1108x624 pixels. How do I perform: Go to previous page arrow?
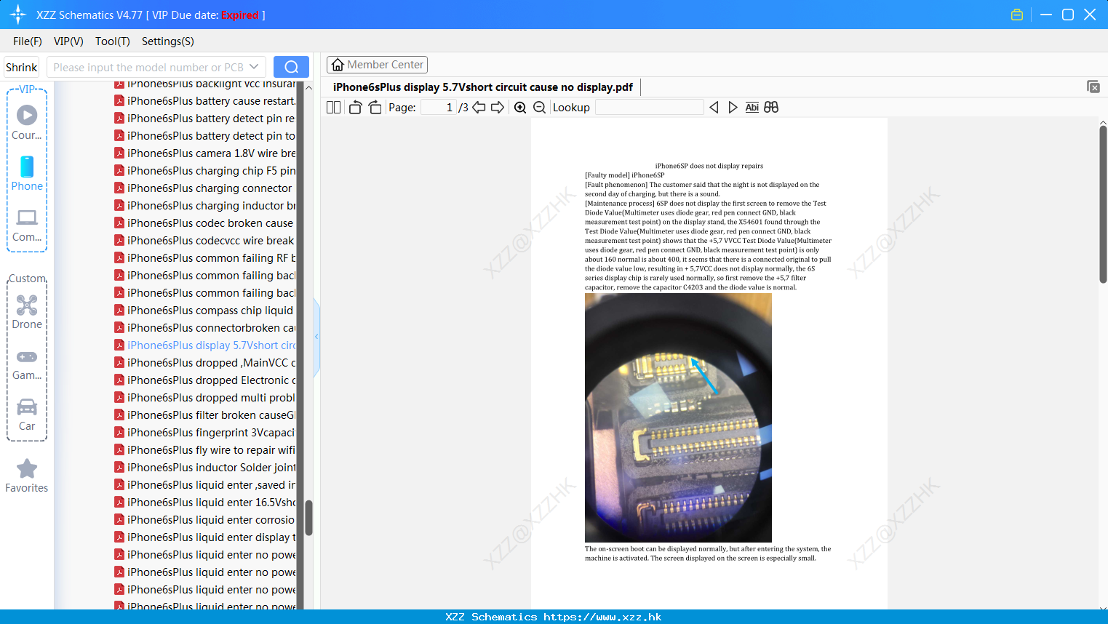pyautogui.click(x=479, y=107)
